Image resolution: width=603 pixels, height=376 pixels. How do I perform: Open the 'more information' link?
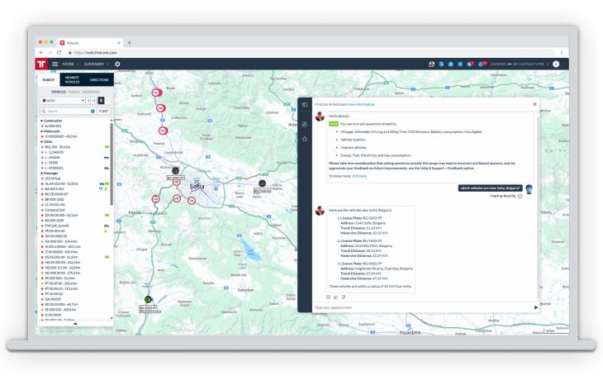tap(360, 105)
